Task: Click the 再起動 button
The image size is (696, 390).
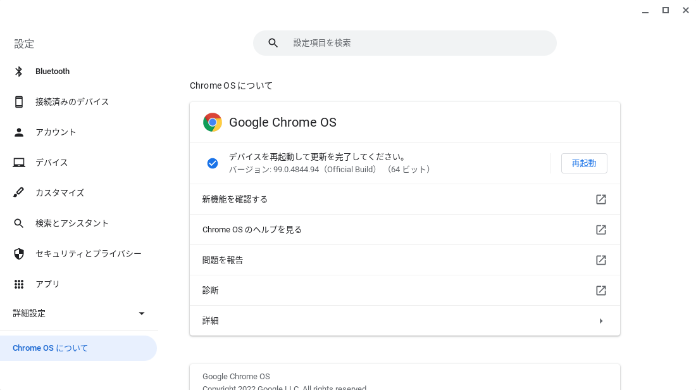Action: coord(584,163)
